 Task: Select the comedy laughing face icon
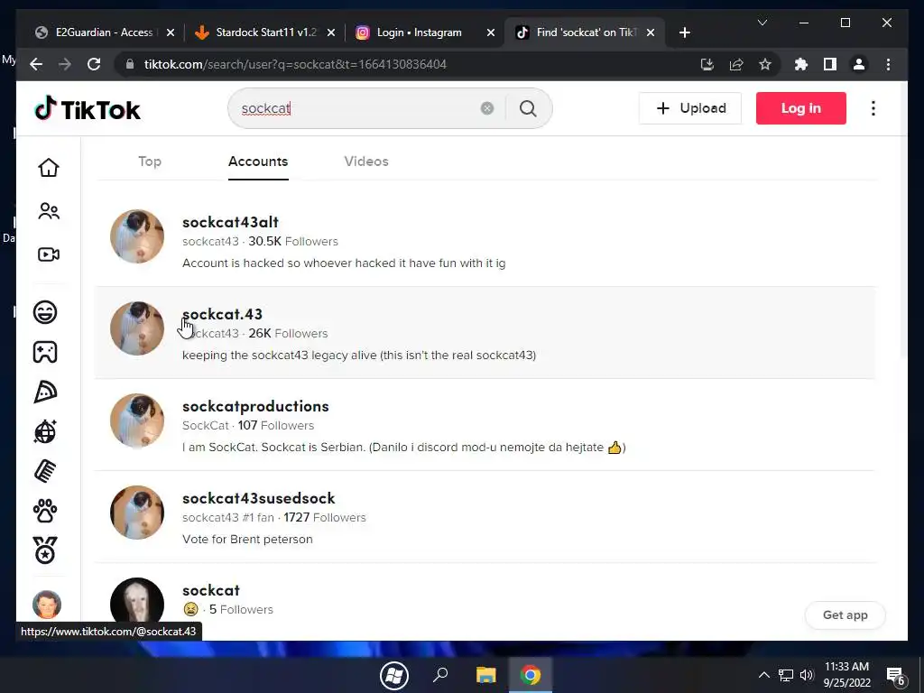point(45,312)
